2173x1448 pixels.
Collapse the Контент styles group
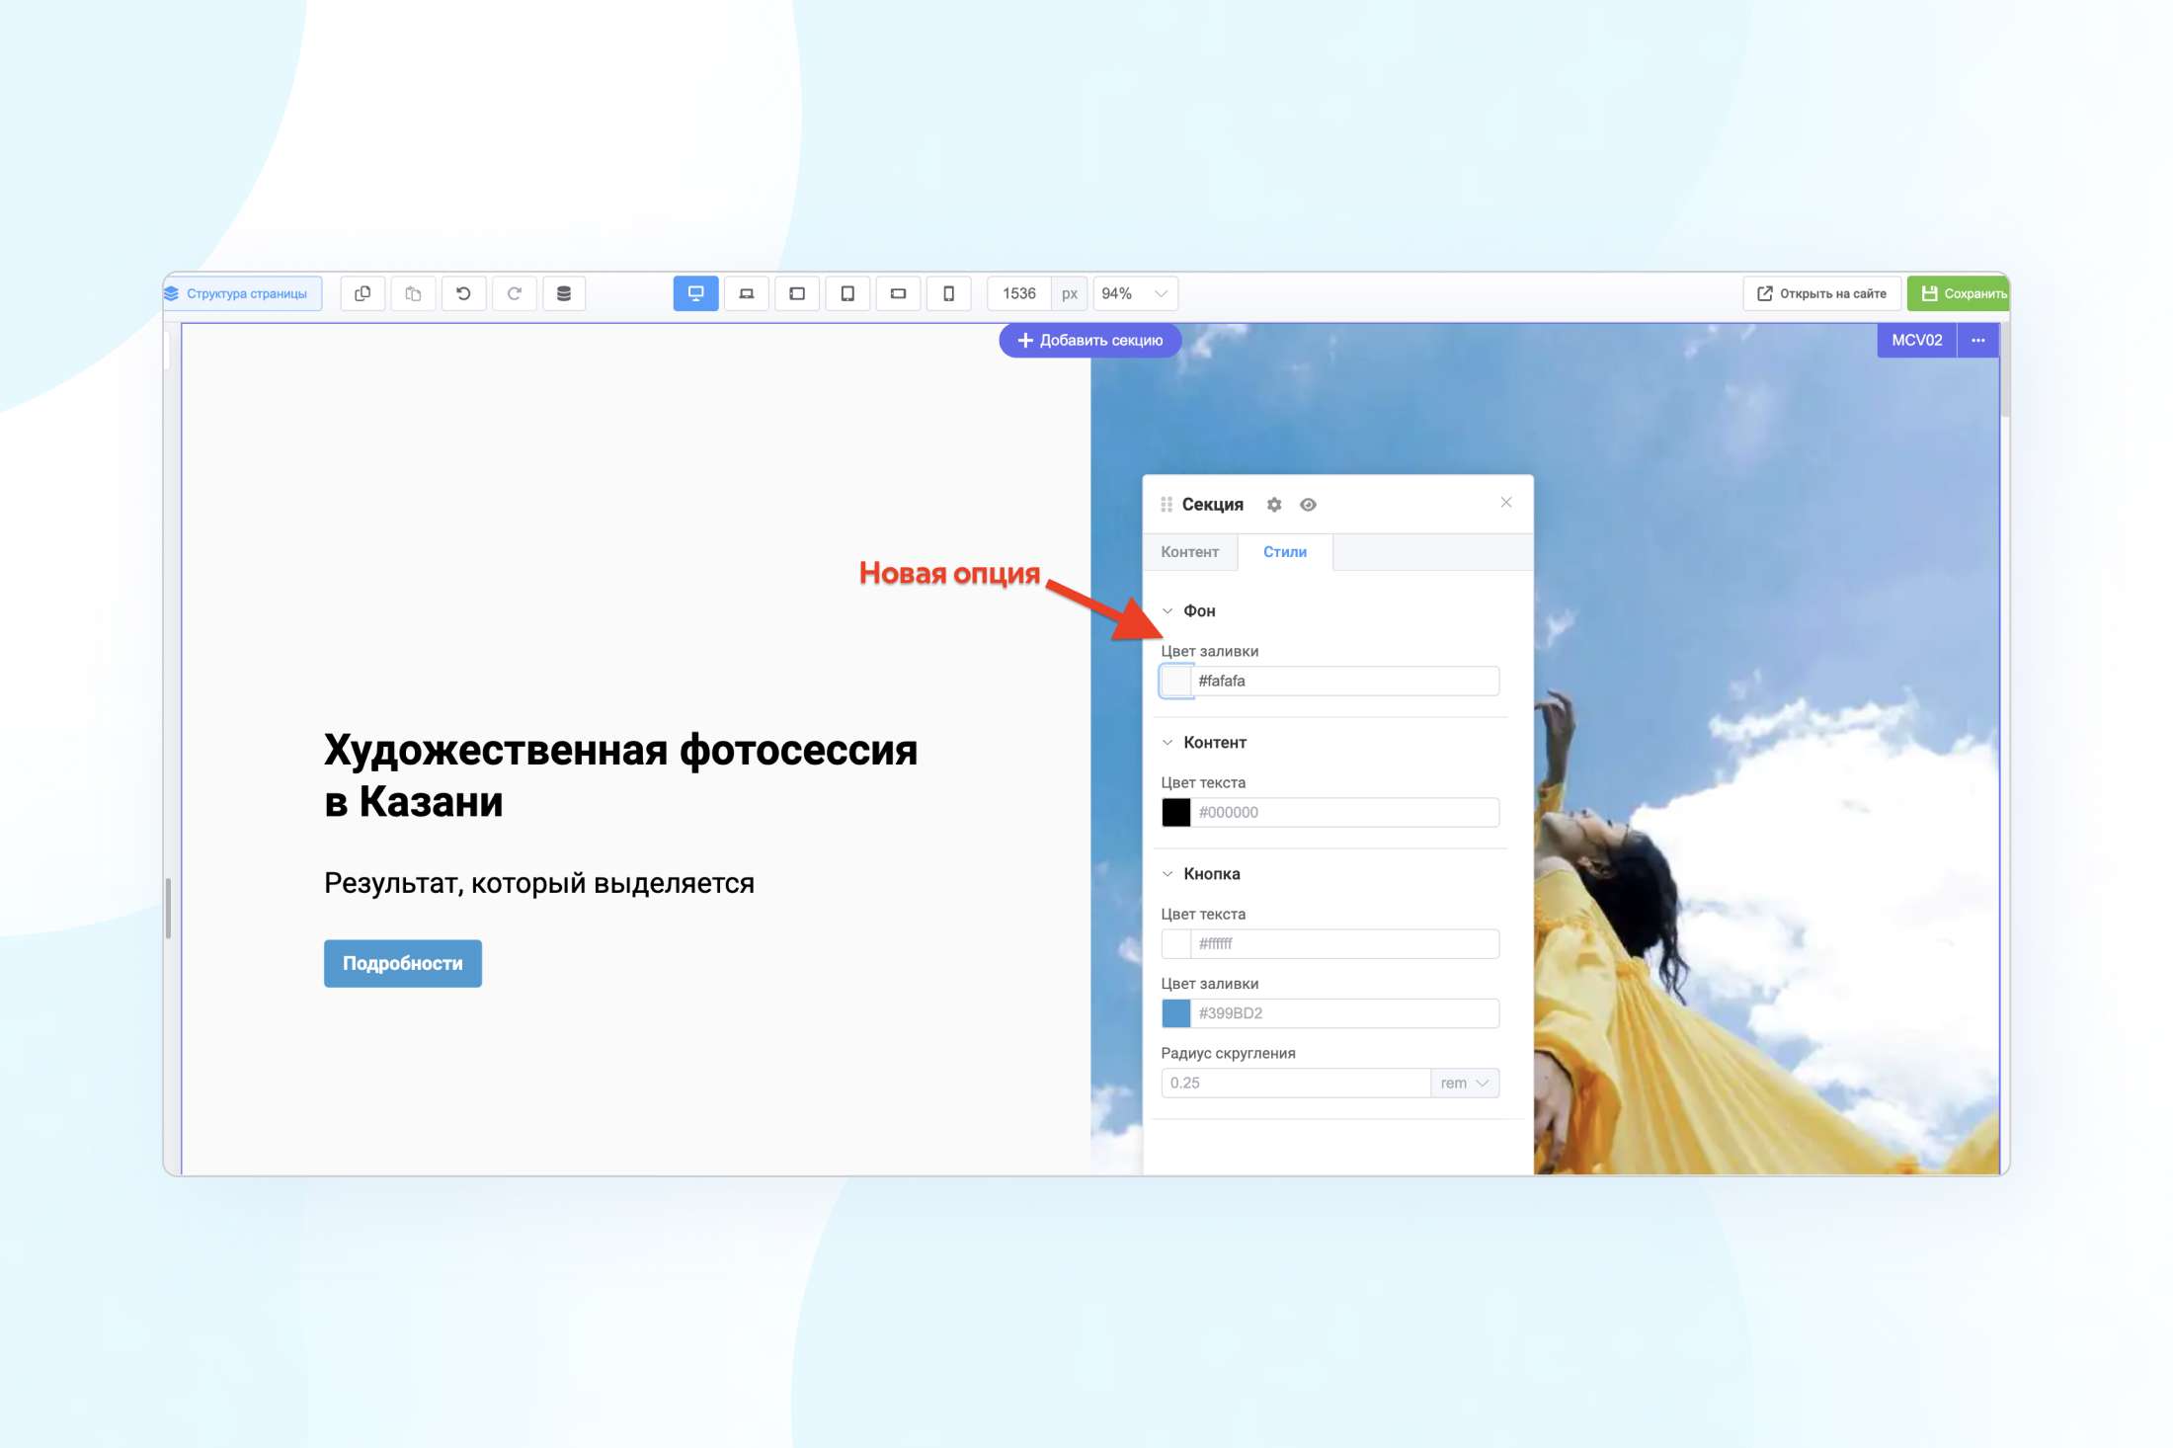[1167, 743]
